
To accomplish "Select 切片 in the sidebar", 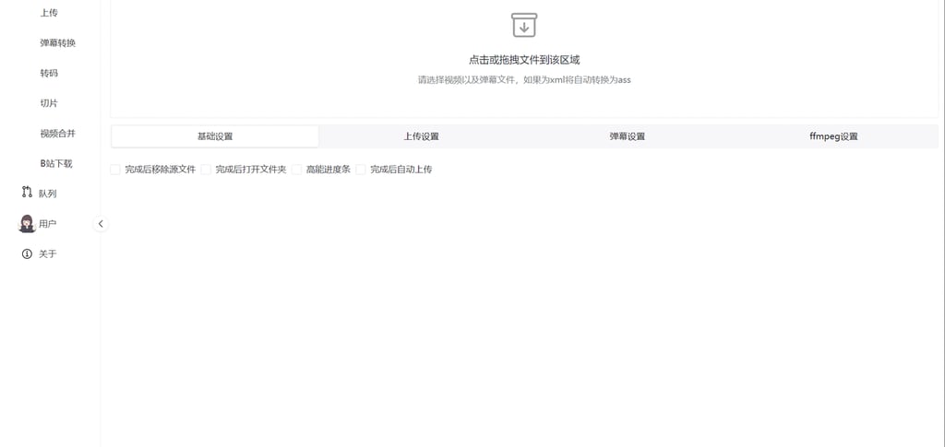I will [49, 103].
